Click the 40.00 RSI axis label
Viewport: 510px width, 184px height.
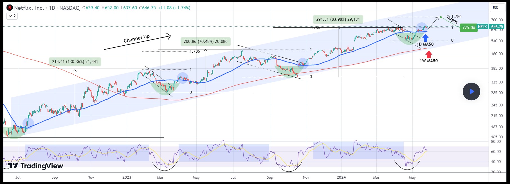click(x=496, y=162)
